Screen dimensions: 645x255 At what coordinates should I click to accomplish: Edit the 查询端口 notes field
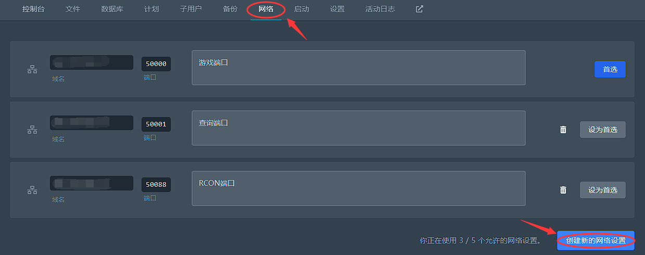coord(358,128)
